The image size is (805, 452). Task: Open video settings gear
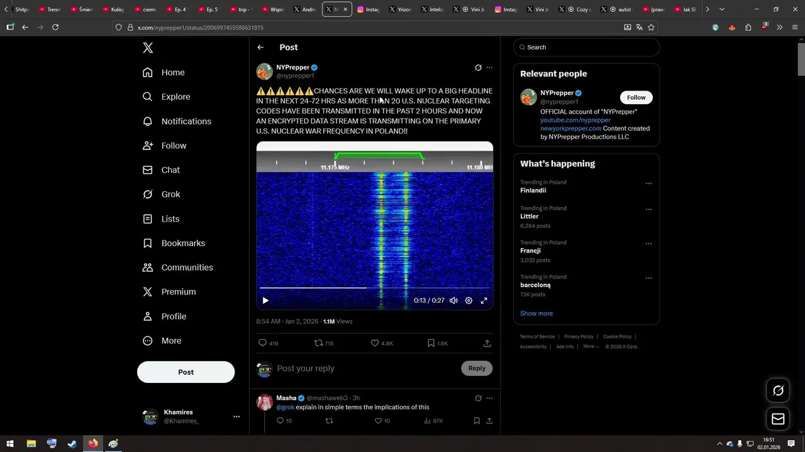469,301
